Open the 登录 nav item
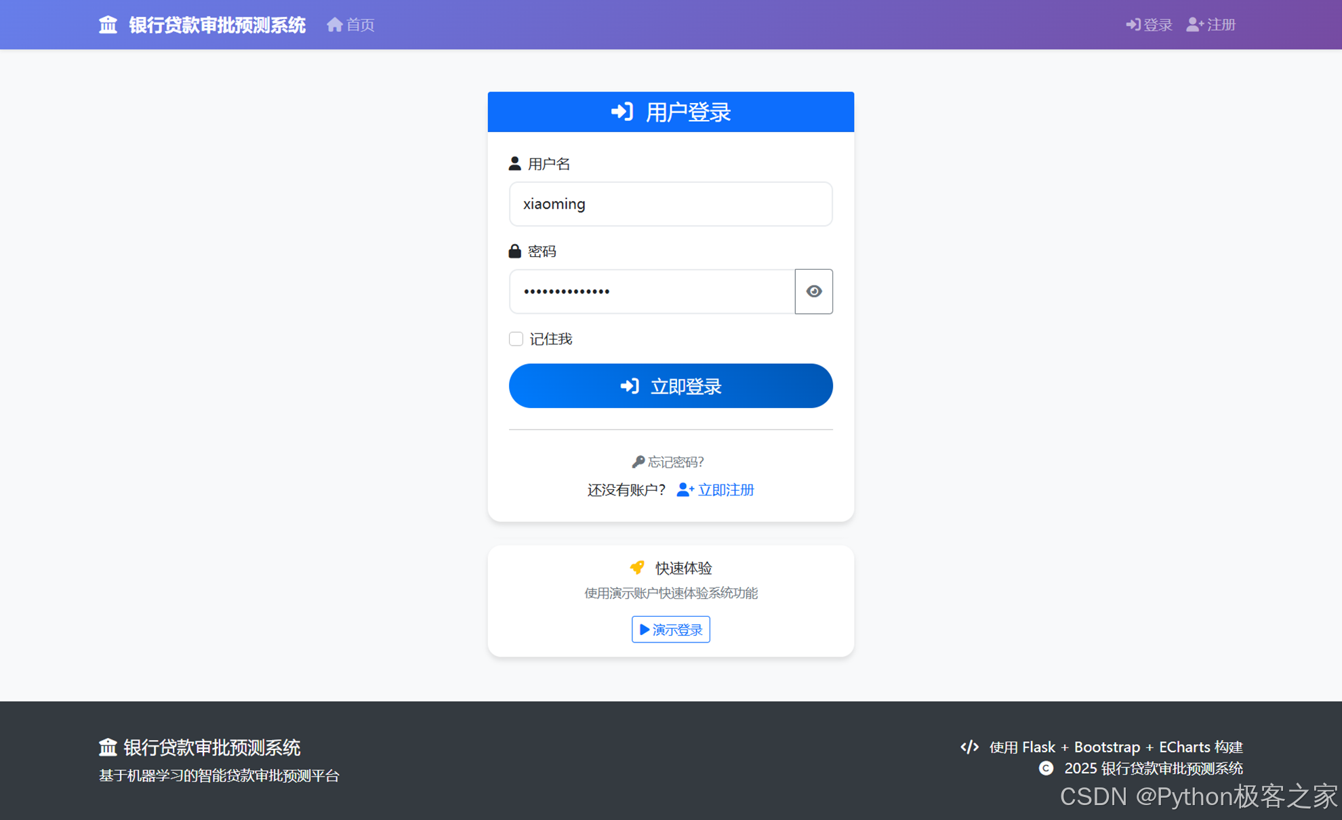 pos(1158,25)
